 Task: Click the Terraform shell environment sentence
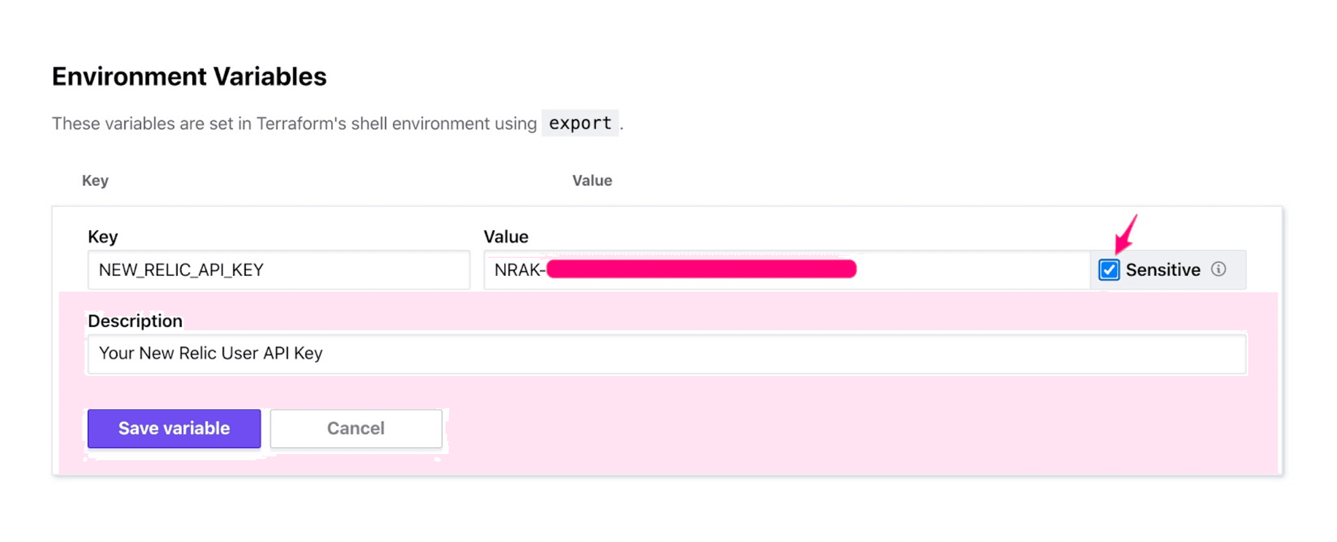point(294,124)
